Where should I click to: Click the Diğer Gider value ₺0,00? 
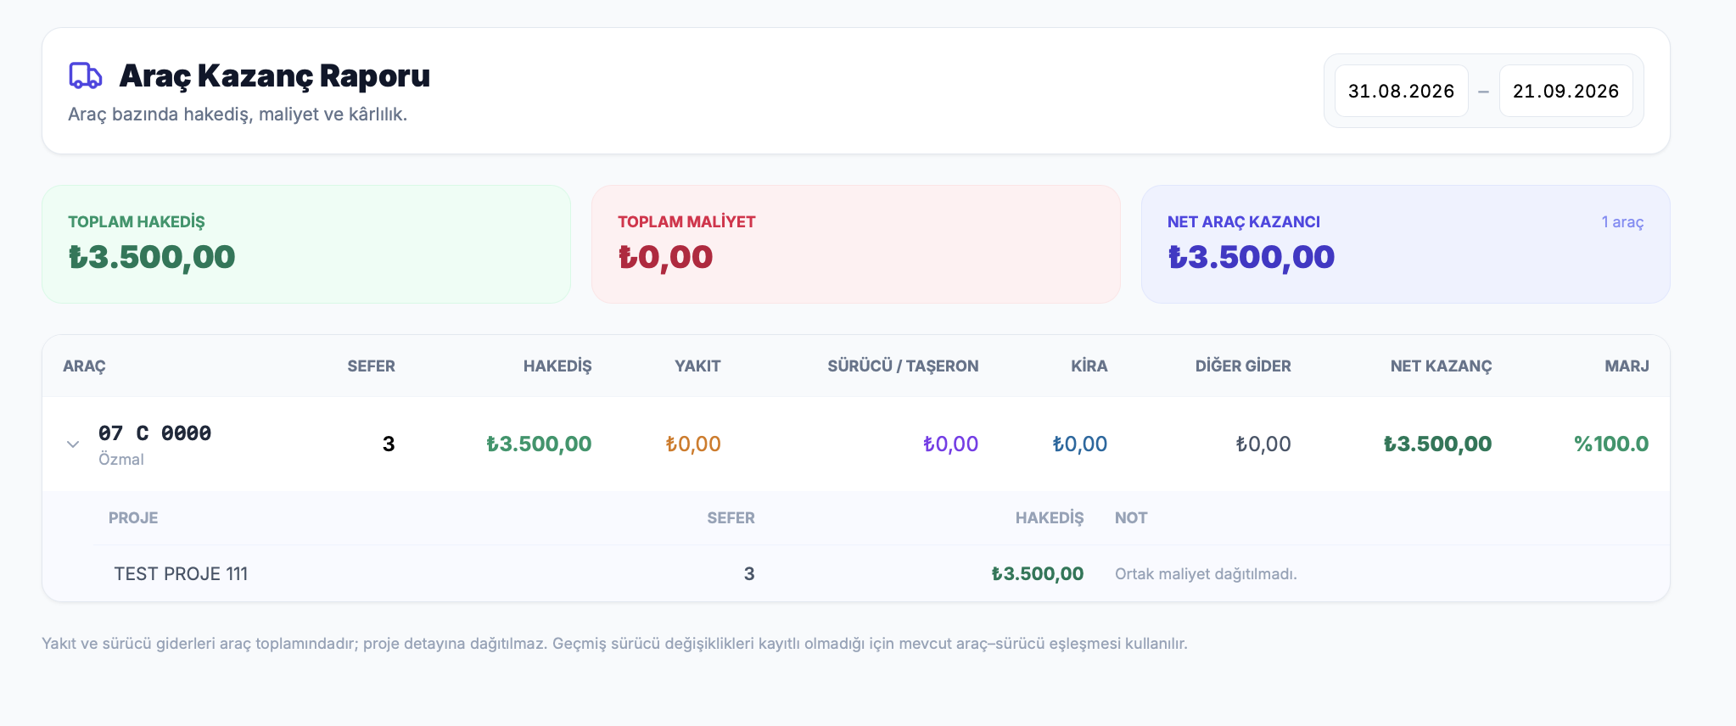pos(1263,444)
